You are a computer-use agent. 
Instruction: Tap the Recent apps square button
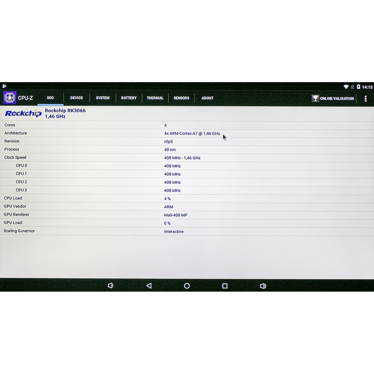pyautogui.click(x=225, y=286)
